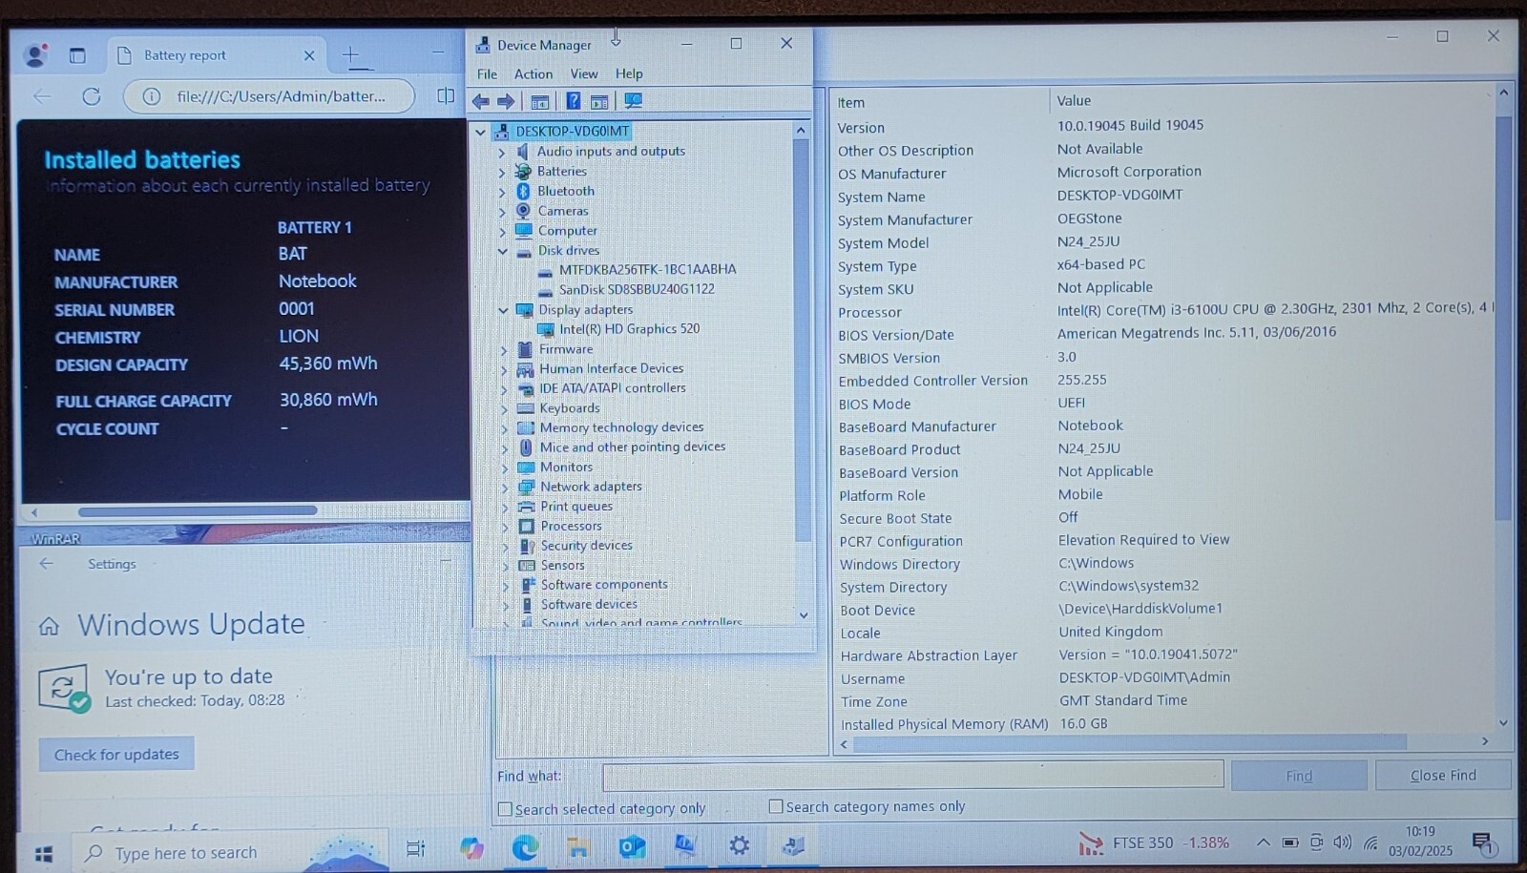
Task: Click the 'Find what' text field
Action: (x=912, y=775)
